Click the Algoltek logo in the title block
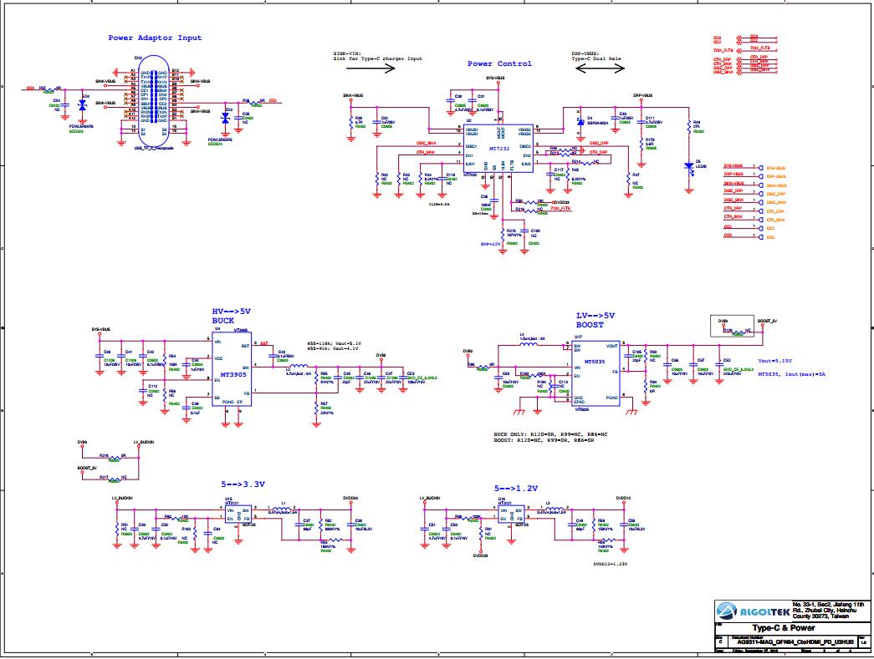The image size is (874, 659). click(753, 611)
